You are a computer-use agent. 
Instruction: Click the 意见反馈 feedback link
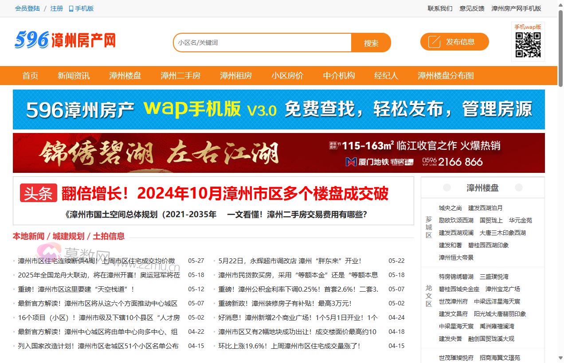[472, 8]
